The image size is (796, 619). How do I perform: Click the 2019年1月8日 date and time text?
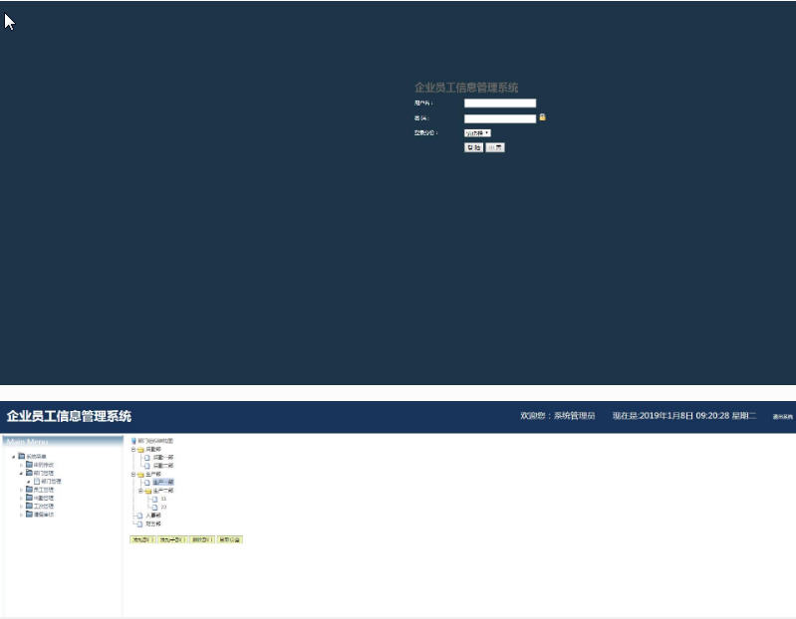pyautogui.click(x=684, y=416)
